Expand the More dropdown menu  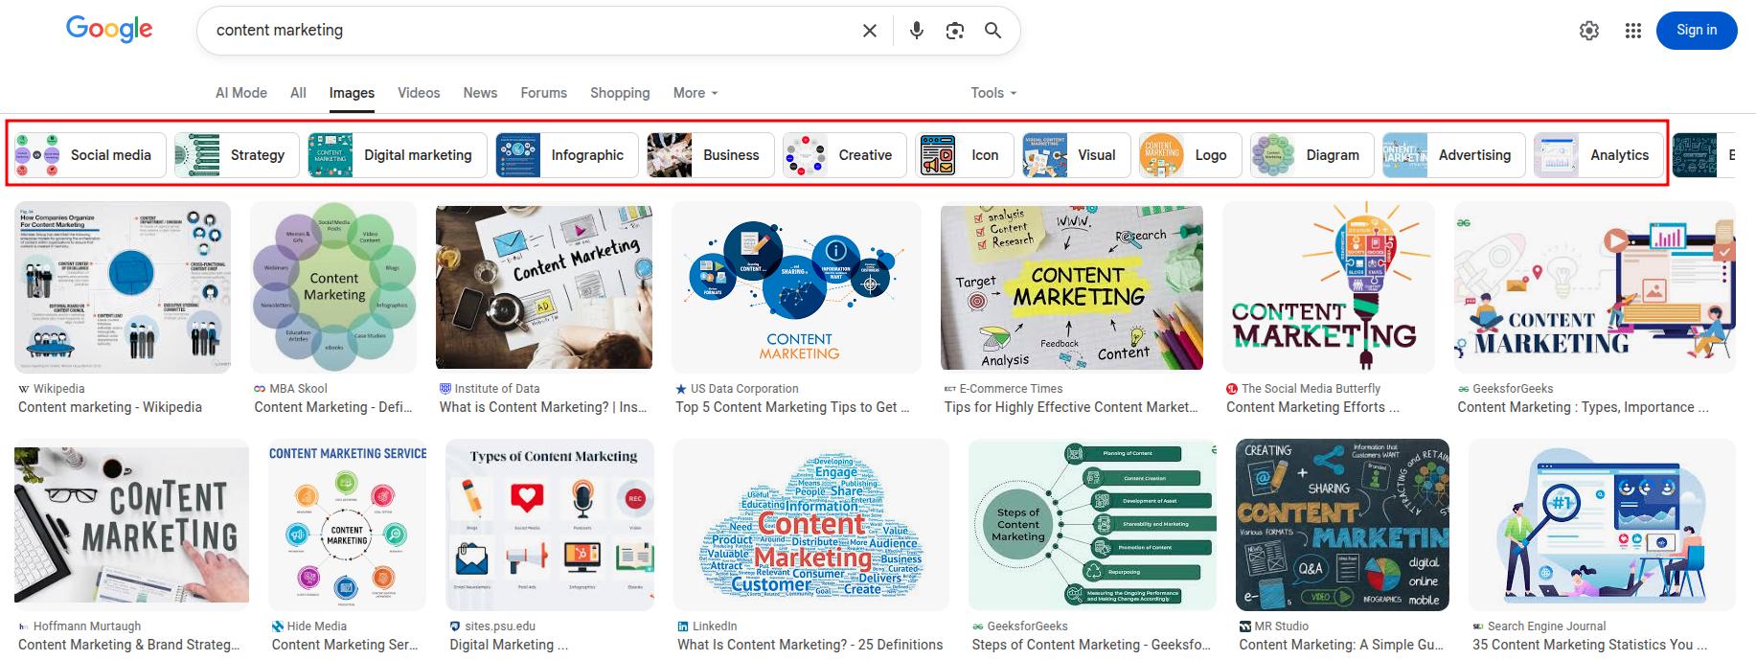696,93
